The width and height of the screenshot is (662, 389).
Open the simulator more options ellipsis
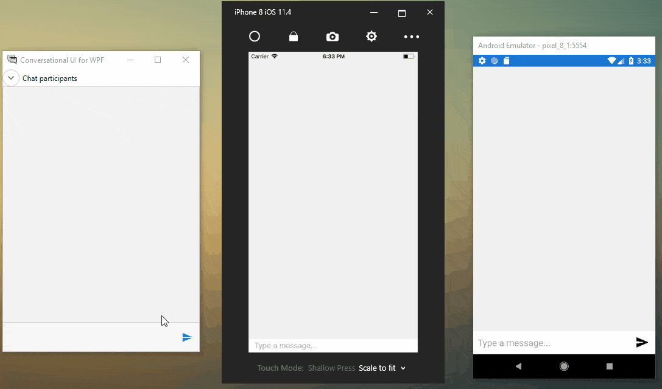point(412,37)
